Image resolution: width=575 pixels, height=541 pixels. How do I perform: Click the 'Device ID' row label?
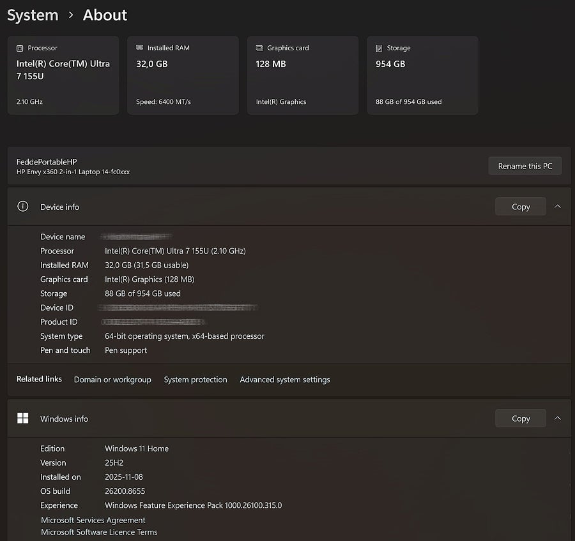57,308
